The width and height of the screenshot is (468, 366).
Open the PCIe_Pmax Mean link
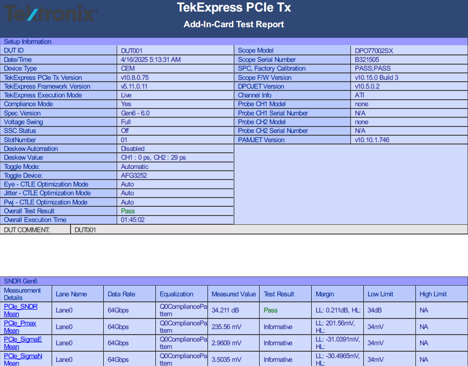click(x=20, y=327)
